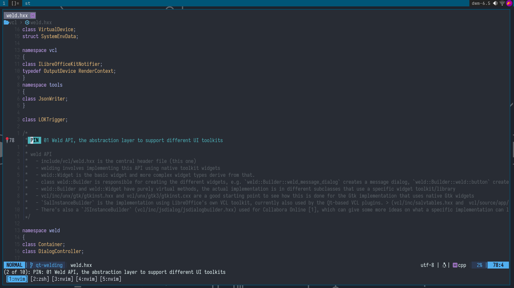
Task: Click the namespace weld line
Action: [41, 230]
